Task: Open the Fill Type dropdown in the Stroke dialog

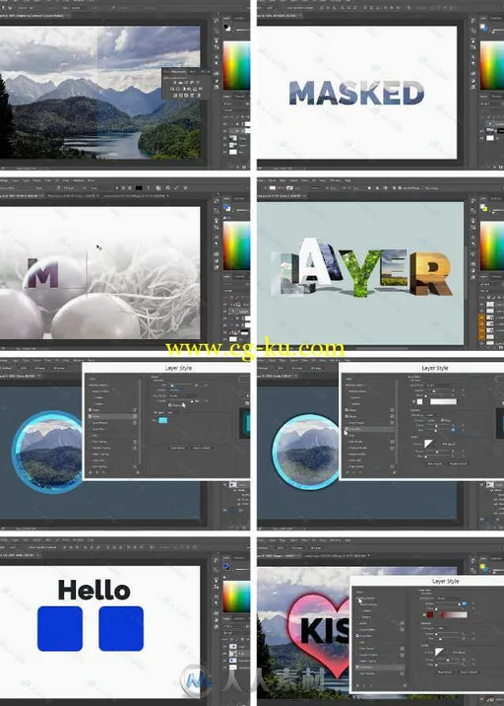Action: click(x=170, y=412)
